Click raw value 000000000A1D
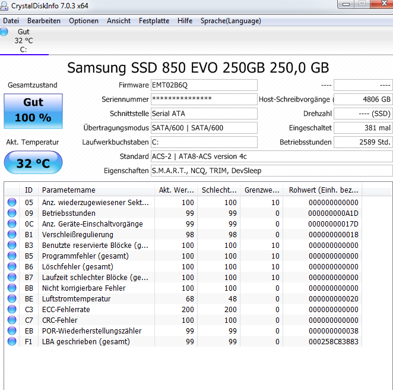This screenshot has height=390, width=393. 334,213
